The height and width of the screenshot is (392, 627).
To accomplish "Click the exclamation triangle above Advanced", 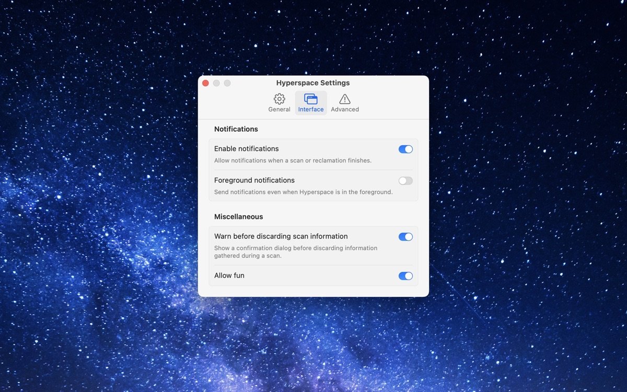I will coord(344,99).
